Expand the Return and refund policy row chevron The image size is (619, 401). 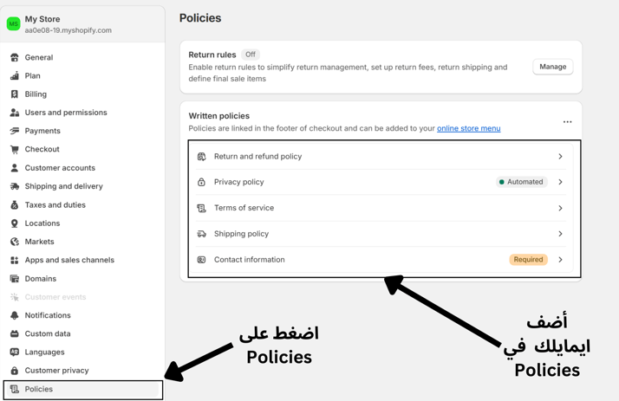pos(560,157)
